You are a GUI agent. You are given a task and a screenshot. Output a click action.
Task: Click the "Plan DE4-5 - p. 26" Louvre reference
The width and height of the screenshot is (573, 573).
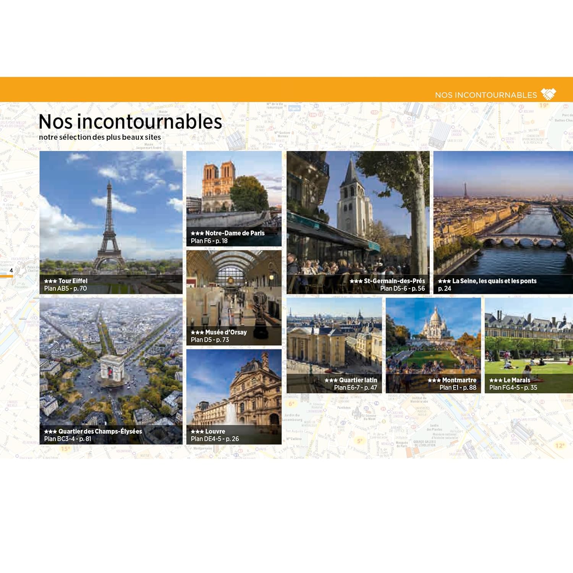(x=215, y=439)
